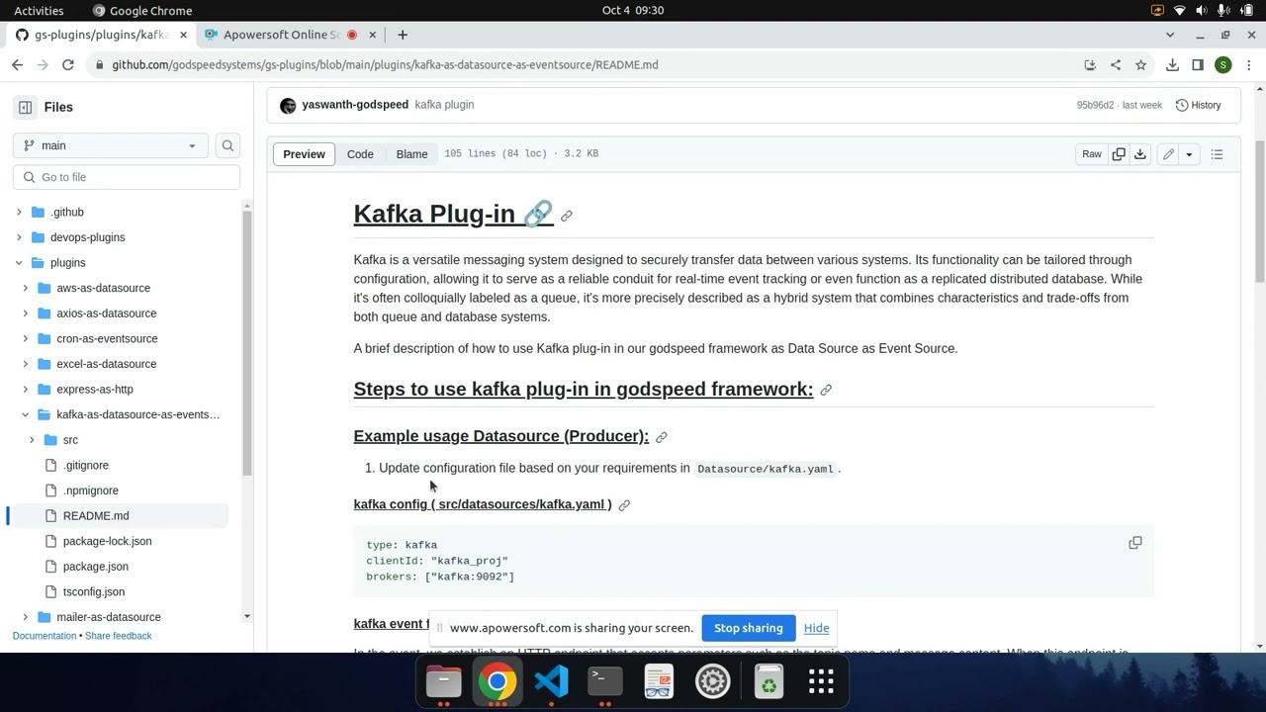Click the Stop sharing button
This screenshot has width=1266, height=712.
click(x=748, y=628)
